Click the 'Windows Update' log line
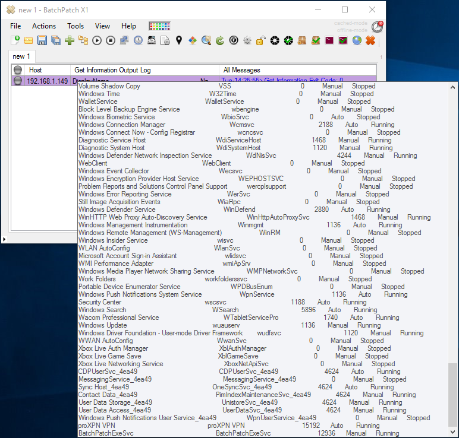The height and width of the screenshot is (438, 459). (229, 325)
